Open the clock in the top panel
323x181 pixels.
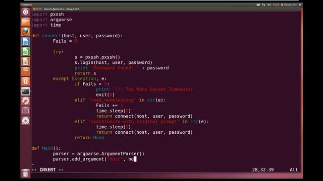[276, 5]
